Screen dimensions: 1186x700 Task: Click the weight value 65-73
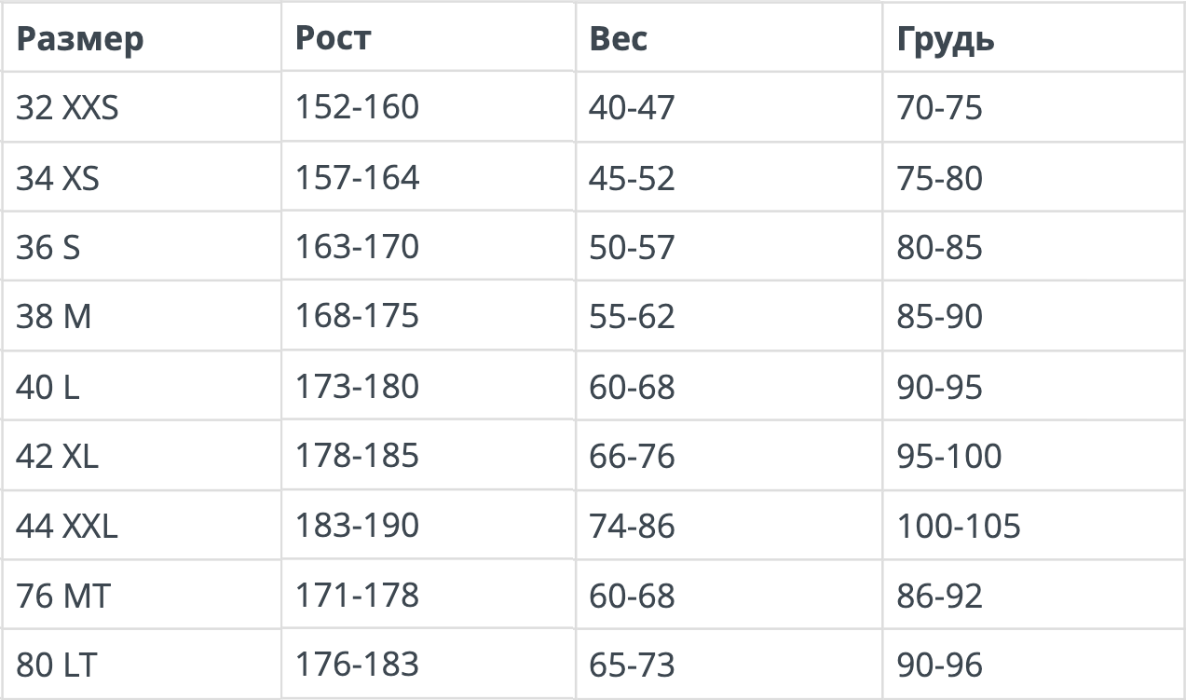click(632, 666)
